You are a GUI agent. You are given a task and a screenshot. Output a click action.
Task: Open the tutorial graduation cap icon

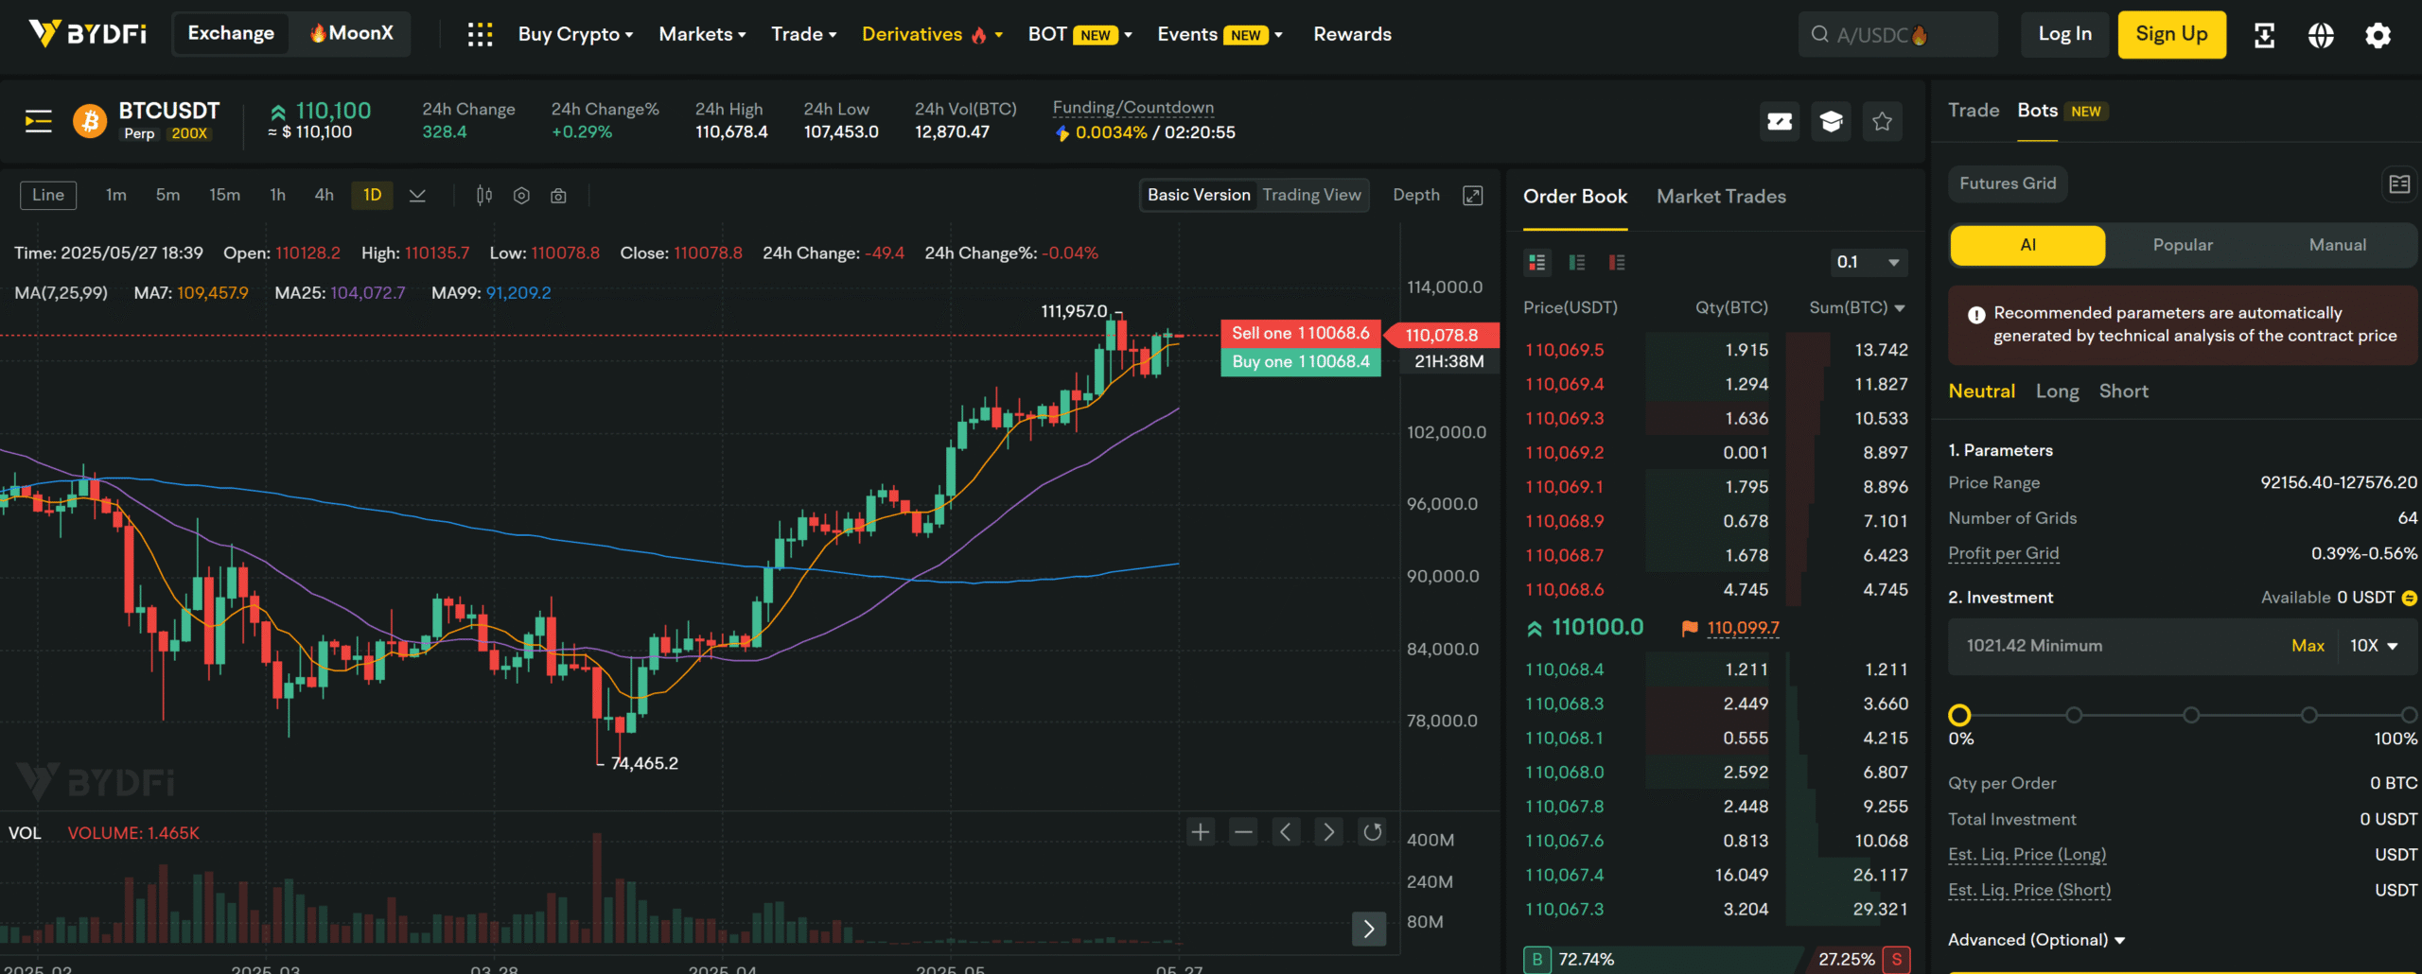pos(1832,121)
